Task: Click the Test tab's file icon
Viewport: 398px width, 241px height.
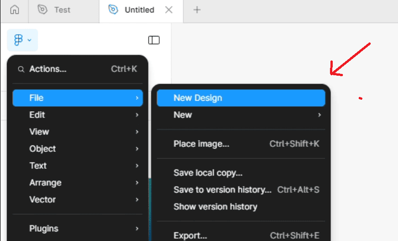Action: (x=43, y=10)
